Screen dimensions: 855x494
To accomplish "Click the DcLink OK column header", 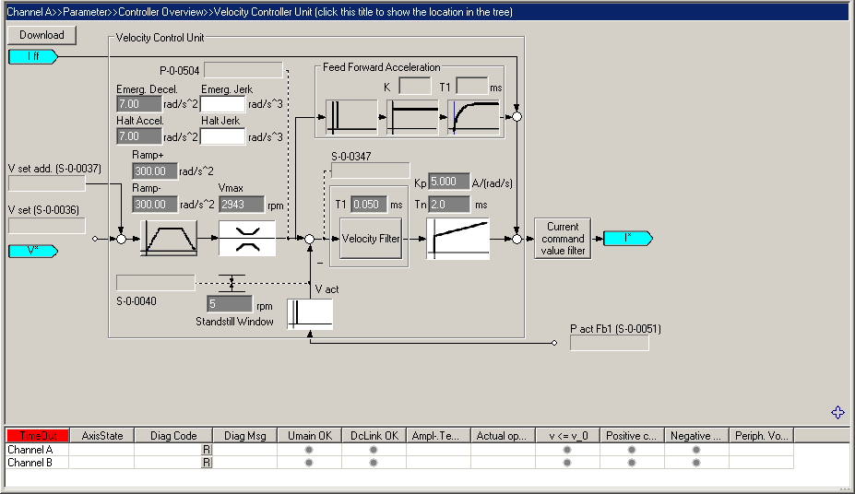I will (x=374, y=436).
